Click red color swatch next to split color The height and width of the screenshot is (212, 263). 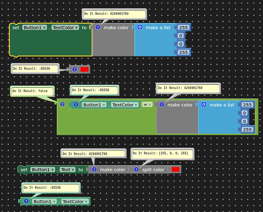pyautogui.click(x=175, y=170)
